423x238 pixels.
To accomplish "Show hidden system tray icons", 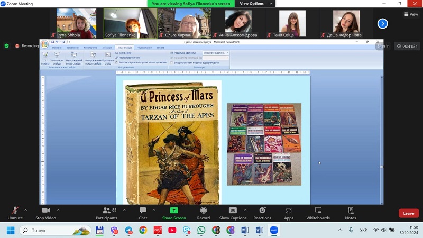I will click(340, 230).
